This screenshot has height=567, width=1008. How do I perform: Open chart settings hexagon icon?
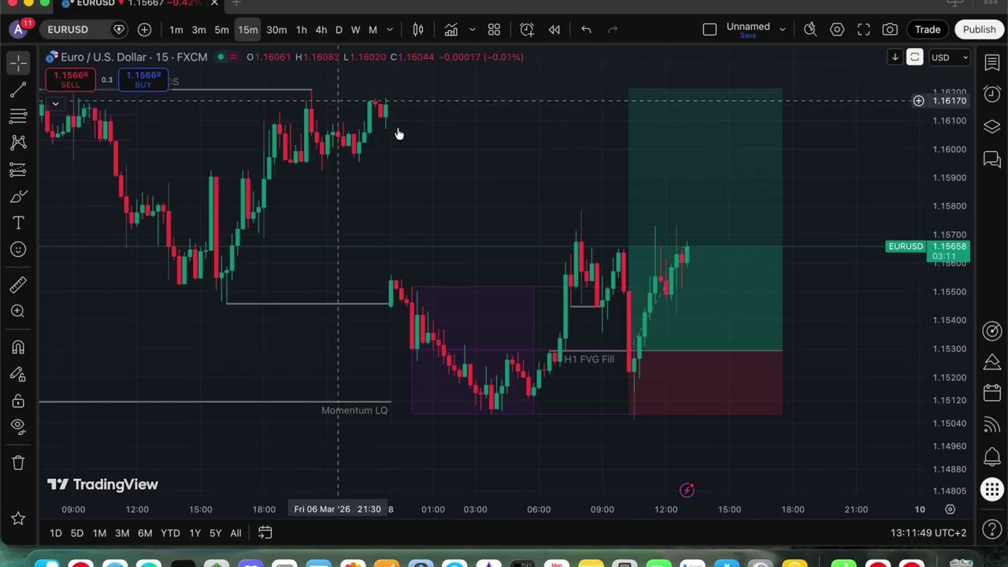[837, 30]
